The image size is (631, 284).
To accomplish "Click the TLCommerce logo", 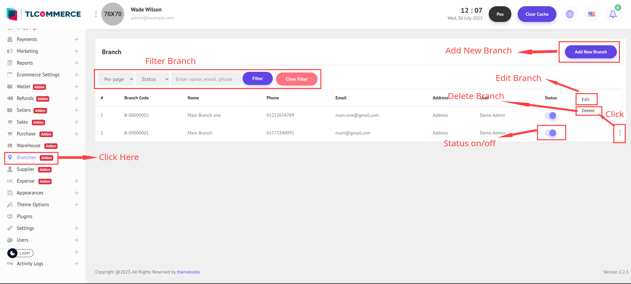I will (44, 14).
